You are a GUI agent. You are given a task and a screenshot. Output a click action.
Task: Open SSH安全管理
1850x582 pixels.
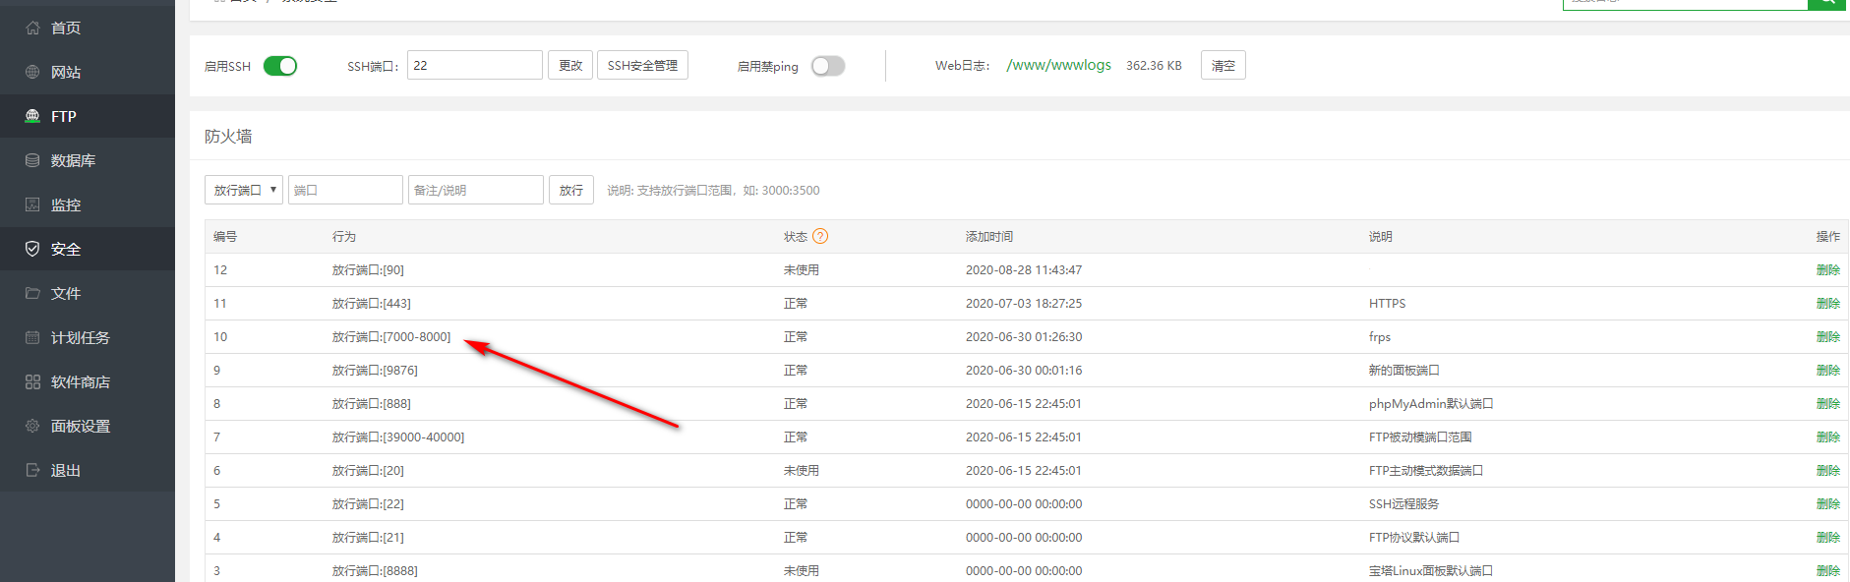pyautogui.click(x=642, y=65)
